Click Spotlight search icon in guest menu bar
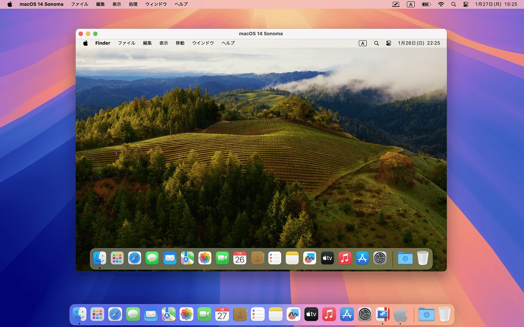Screen dimensions: 524x327 click(x=376, y=43)
